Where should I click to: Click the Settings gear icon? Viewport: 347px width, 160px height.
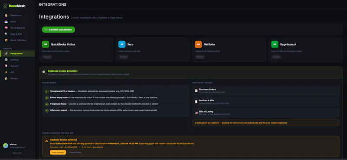coord(6,60)
